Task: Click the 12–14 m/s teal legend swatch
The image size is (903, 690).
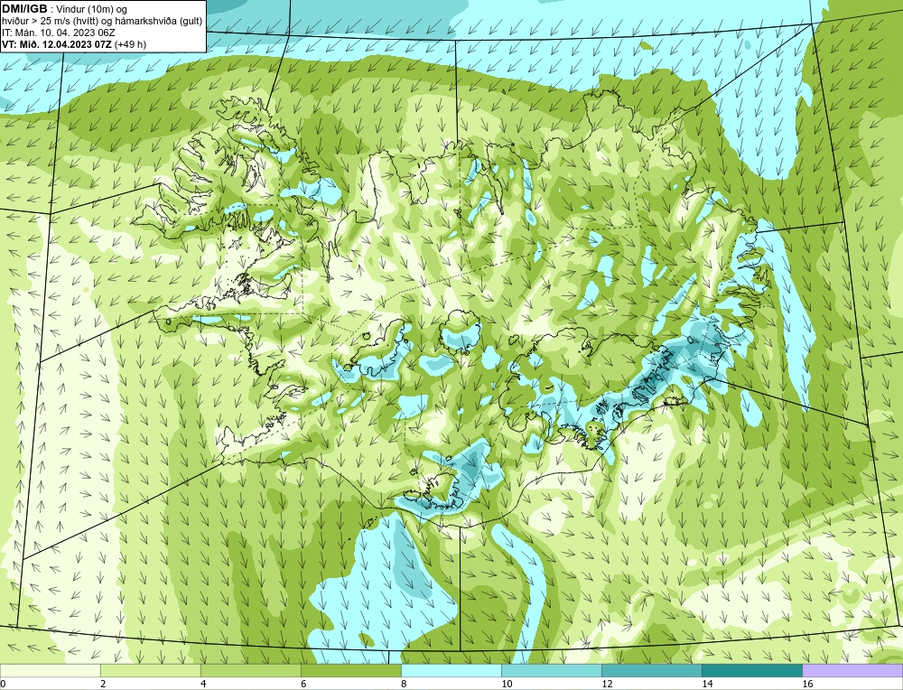Action: [651, 670]
